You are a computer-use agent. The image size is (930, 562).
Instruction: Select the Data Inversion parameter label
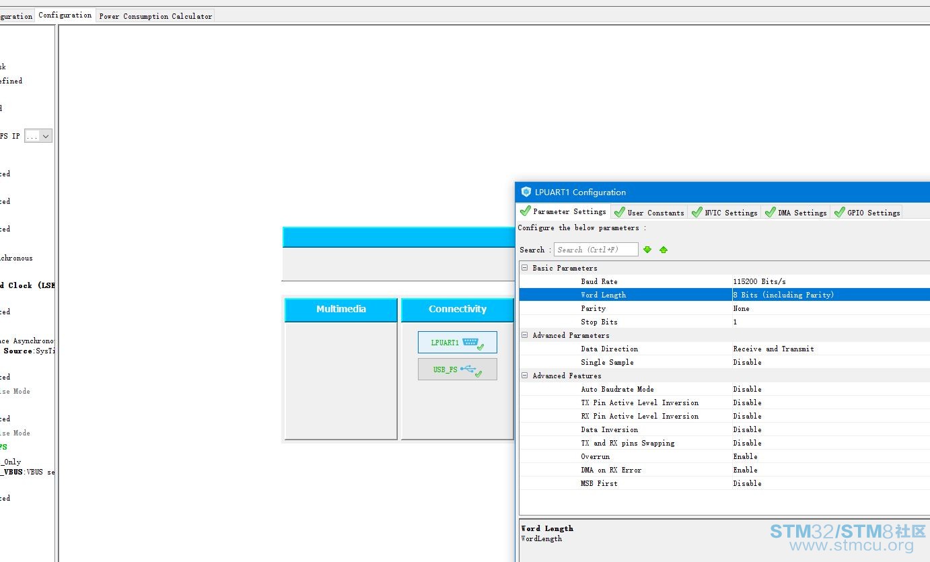point(609,429)
